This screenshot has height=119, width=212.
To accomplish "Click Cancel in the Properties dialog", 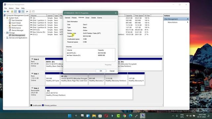I will click(x=112, y=71).
